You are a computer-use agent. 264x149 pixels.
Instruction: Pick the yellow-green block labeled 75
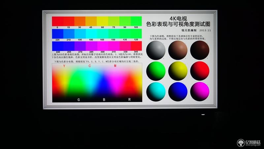click(114, 21)
